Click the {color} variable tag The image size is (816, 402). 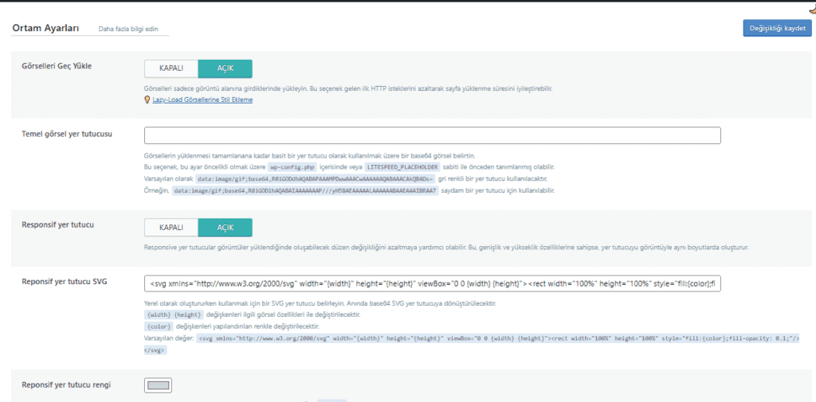[159, 326]
